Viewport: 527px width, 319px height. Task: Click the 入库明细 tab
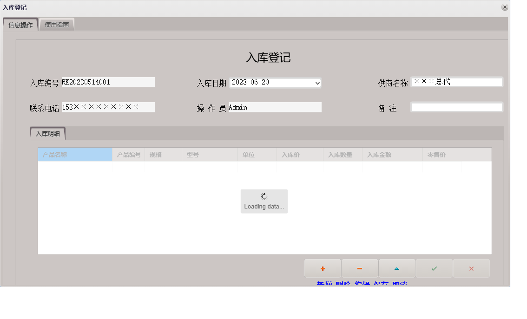(47, 133)
